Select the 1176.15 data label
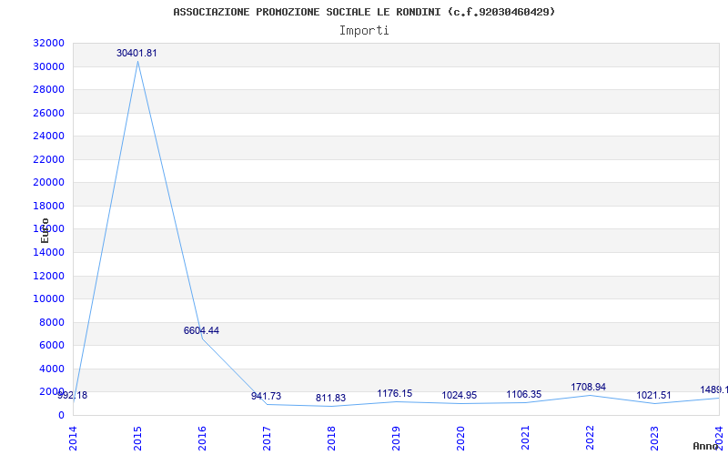 click(x=395, y=394)
